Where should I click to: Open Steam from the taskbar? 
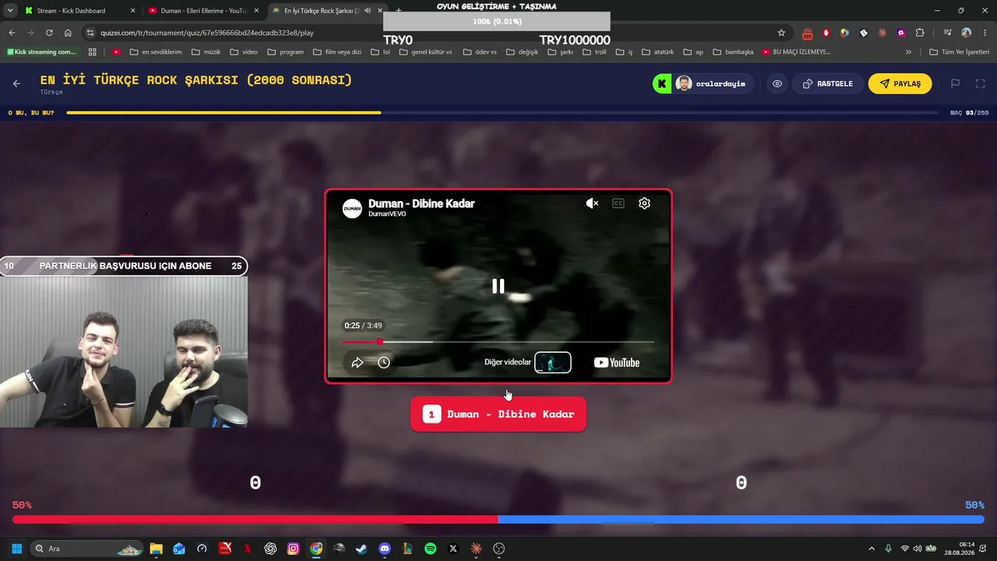(361, 549)
